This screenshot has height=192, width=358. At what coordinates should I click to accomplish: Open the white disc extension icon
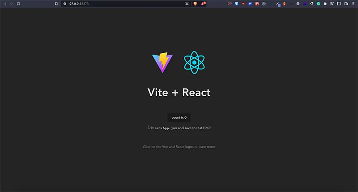tap(298, 4)
